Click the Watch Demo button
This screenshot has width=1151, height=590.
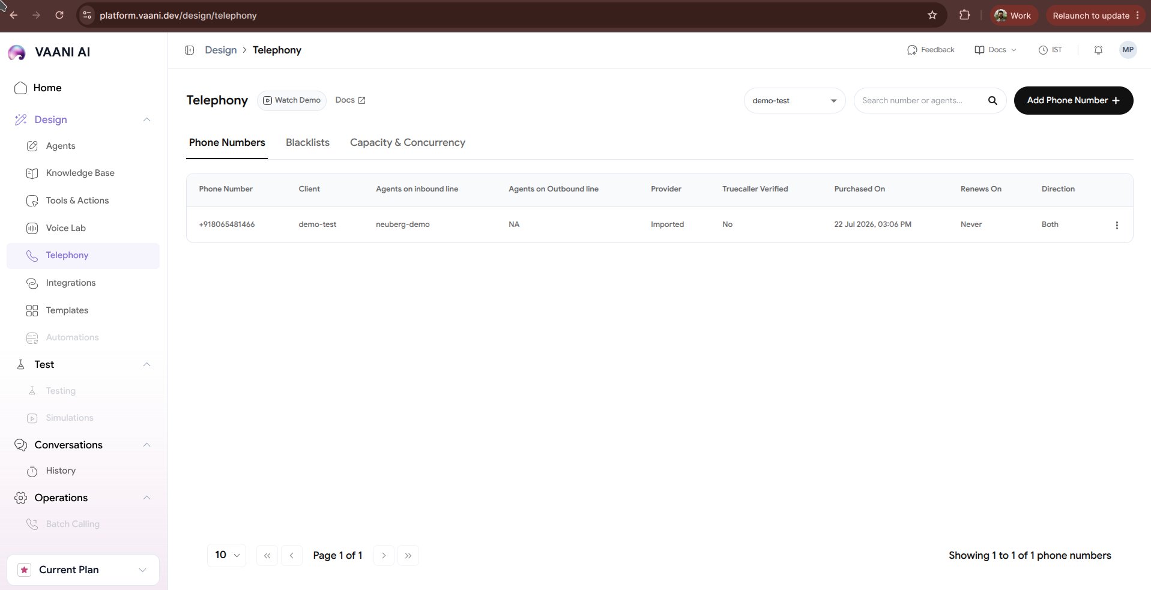tap(292, 100)
